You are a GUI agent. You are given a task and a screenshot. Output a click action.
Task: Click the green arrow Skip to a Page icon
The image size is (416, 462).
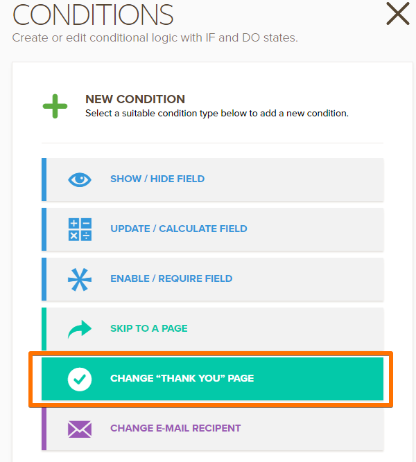coord(80,329)
